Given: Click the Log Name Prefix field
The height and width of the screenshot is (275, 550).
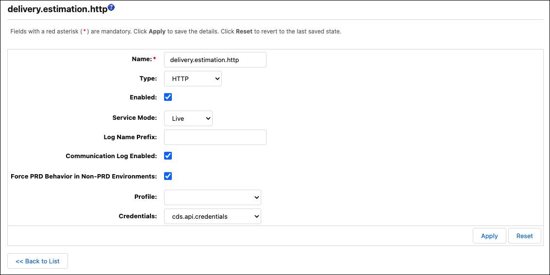Looking at the screenshot, I should [x=215, y=137].
